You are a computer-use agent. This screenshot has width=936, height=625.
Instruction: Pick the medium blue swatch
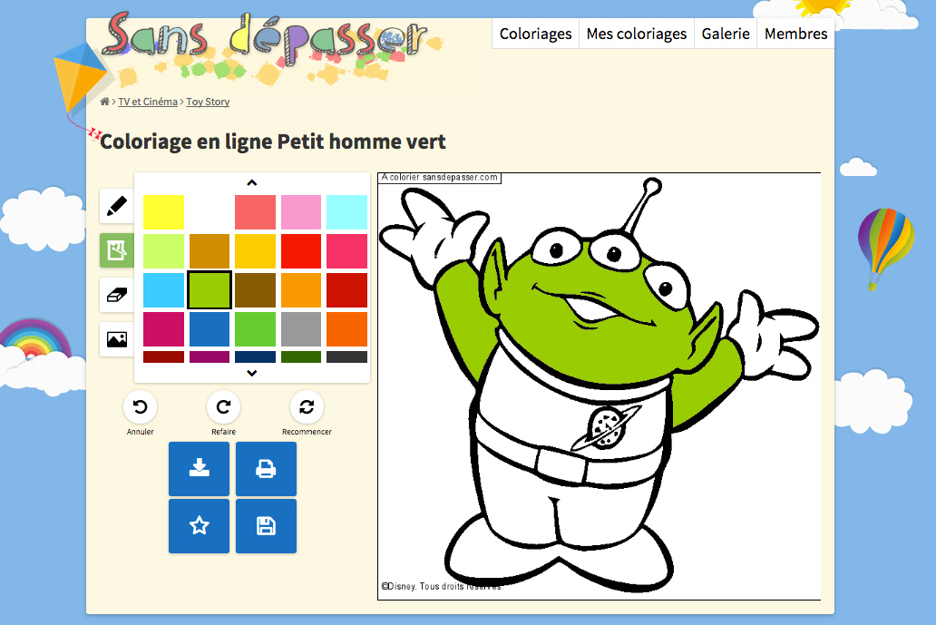pyautogui.click(x=210, y=329)
